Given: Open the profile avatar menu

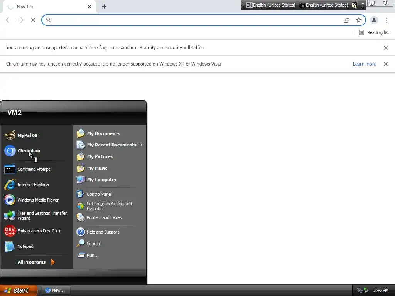Looking at the screenshot, I should coord(374,20).
